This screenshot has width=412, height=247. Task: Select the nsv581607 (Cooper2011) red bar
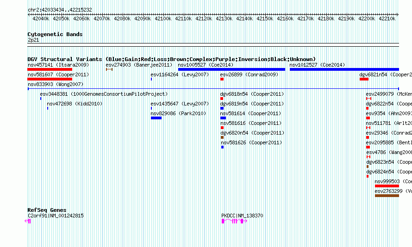click(x=50, y=79)
